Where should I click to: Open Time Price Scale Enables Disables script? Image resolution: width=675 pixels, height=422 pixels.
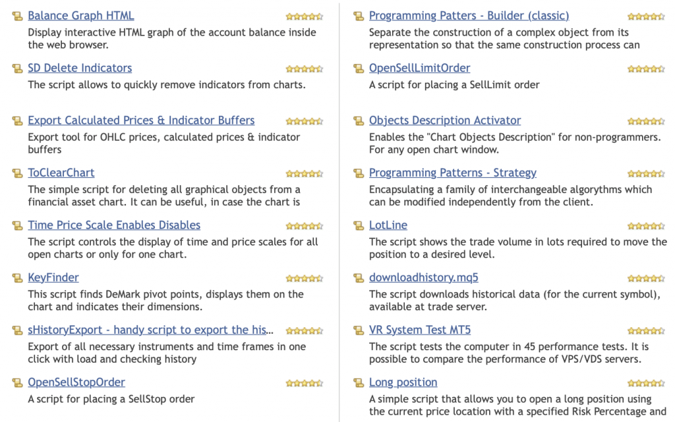click(114, 225)
